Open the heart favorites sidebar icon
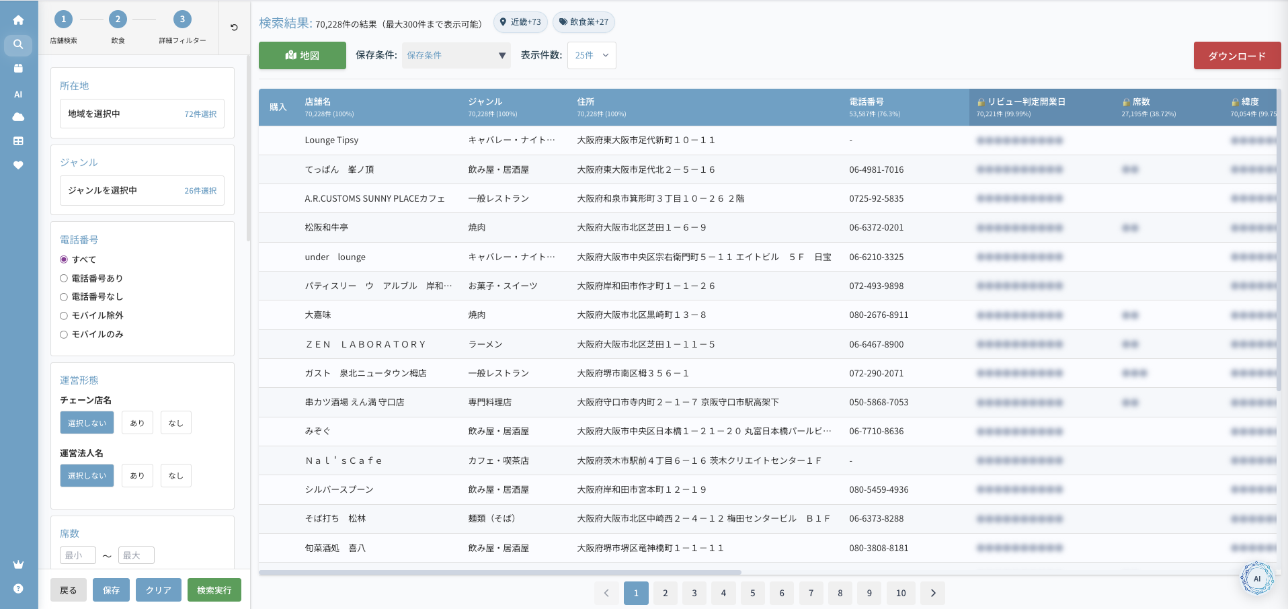 coord(18,165)
